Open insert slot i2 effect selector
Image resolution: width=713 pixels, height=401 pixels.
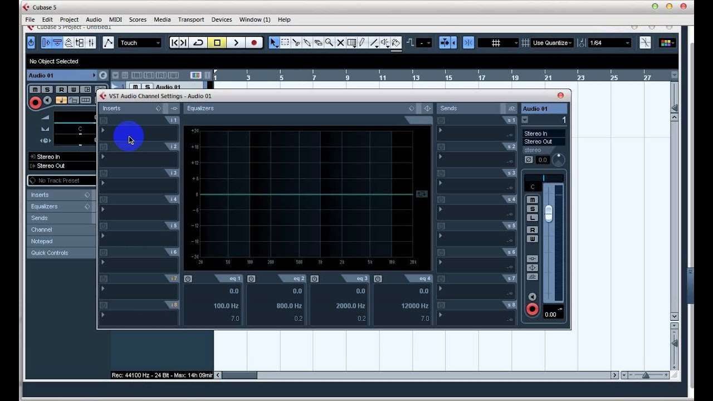pos(139,160)
